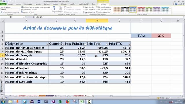Open the Excel taskbar icon
Viewport: 185px width, 104px height.
[60, 102]
